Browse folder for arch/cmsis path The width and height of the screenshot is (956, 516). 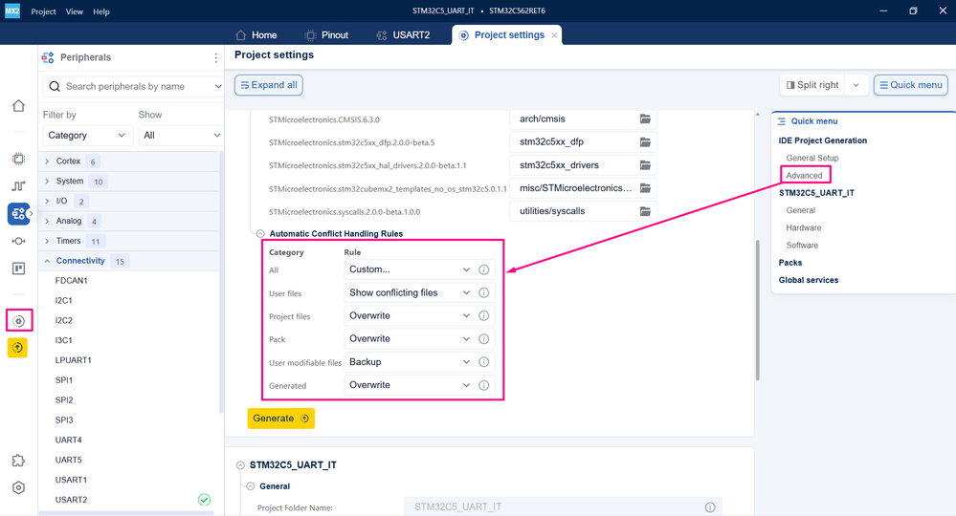click(x=645, y=118)
